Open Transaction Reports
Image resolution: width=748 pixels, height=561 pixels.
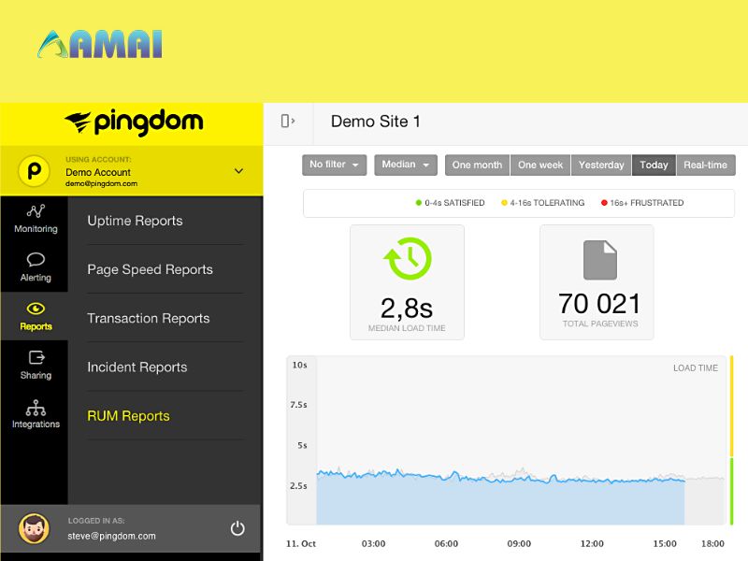point(149,318)
